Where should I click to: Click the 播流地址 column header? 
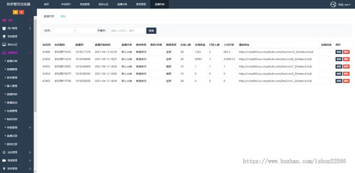[x=244, y=45]
